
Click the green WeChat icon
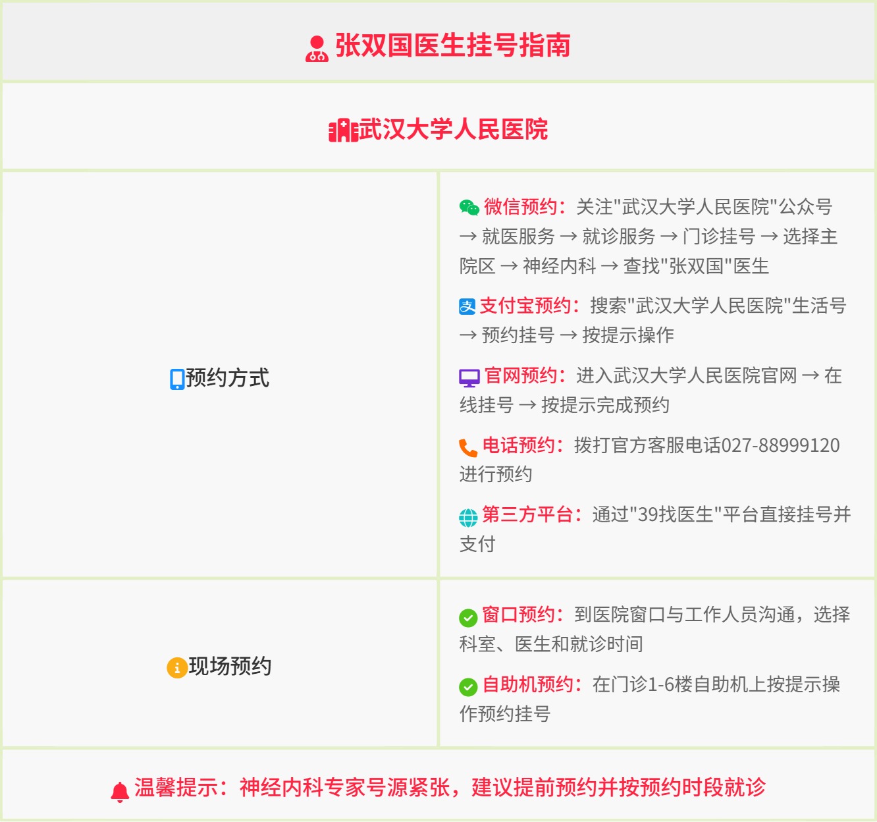(x=469, y=207)
